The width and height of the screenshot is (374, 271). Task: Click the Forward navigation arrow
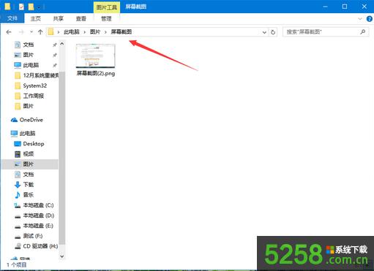click(21, 32)
